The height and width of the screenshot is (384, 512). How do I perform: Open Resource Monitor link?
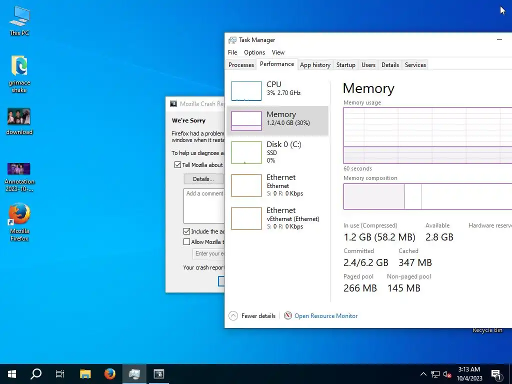click(326, 316)
